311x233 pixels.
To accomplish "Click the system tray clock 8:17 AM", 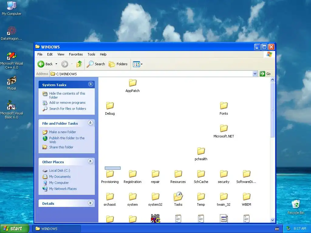I will coord(300,228).
